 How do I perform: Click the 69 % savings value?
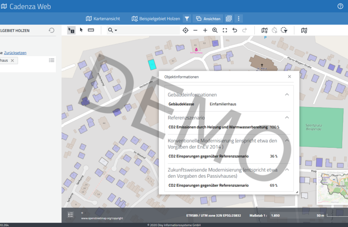click(274, 185)
